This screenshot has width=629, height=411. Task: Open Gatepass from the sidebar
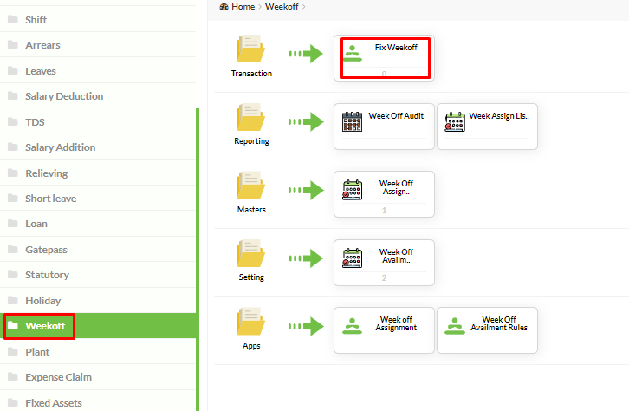coord(98,249)
